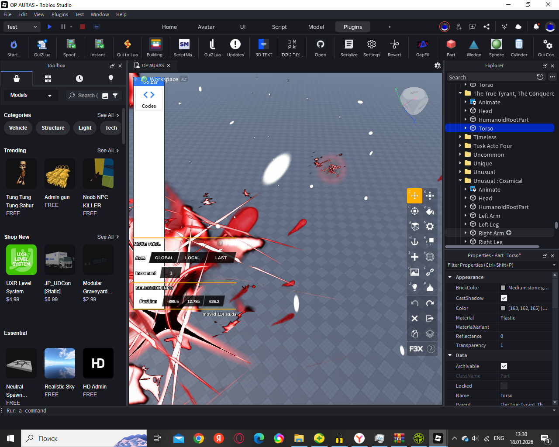Click the plugin Updates icon
This screenshot has height=447, width=559.
click(x=235, y=48)
